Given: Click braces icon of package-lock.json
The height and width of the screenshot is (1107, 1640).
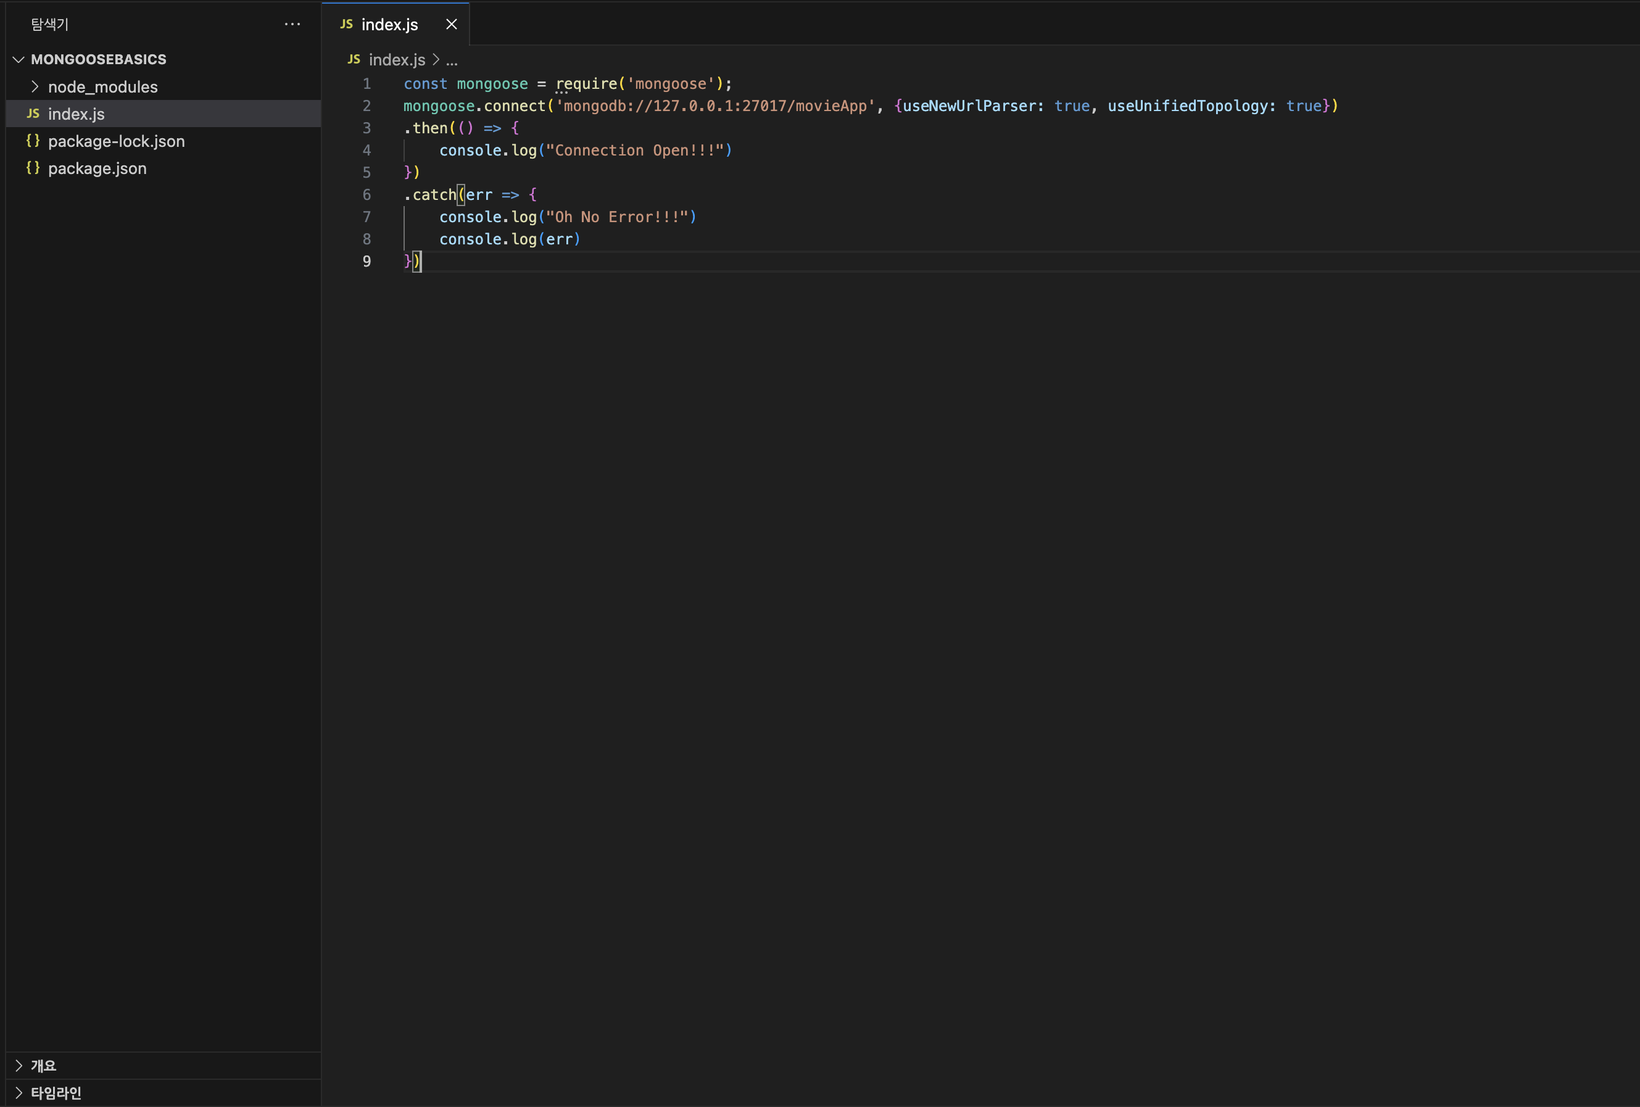Looking at the screenshot, I should 33,141.
